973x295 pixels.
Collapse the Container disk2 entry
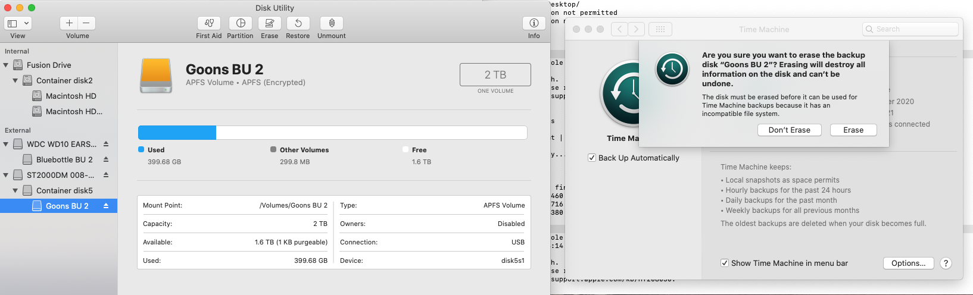tap(15, 81)
